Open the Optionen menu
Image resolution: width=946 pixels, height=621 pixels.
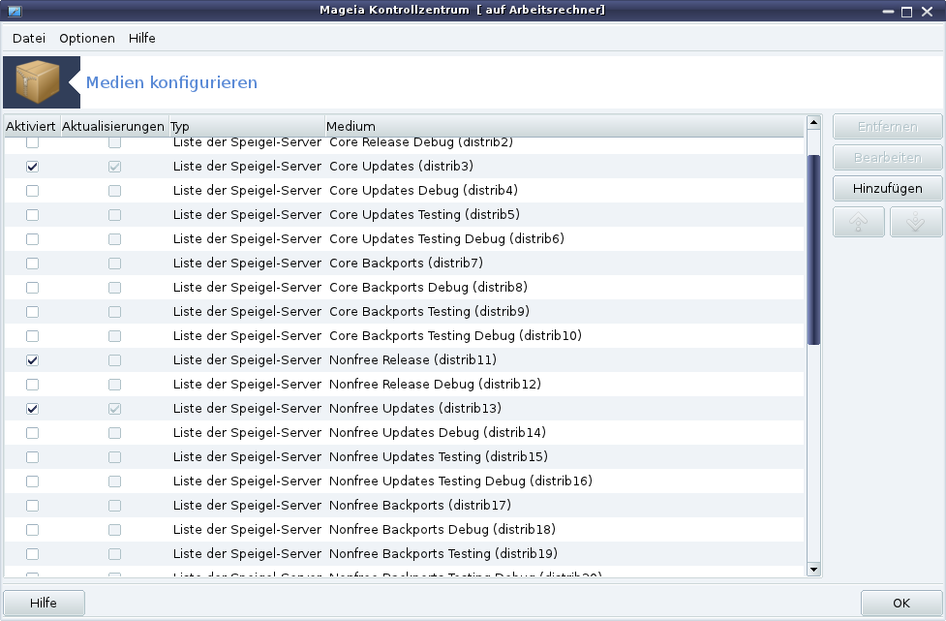tap(87, 38)
